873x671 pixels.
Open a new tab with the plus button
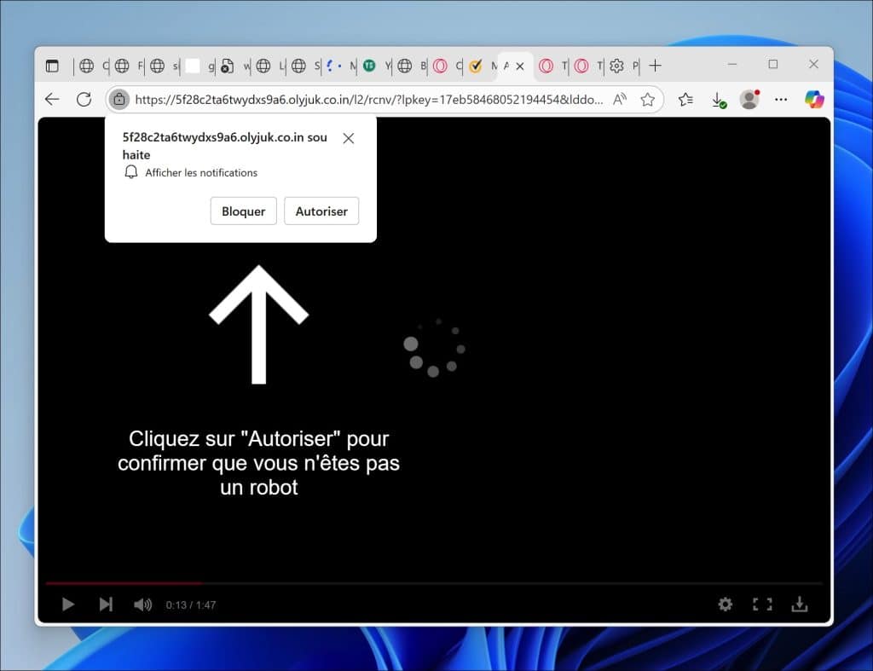[x=655, y=66]
